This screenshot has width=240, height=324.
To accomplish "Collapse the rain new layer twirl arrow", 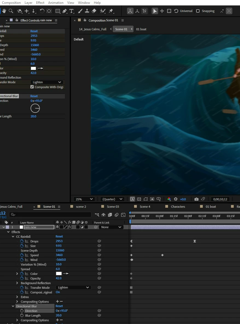I will 4,227.
